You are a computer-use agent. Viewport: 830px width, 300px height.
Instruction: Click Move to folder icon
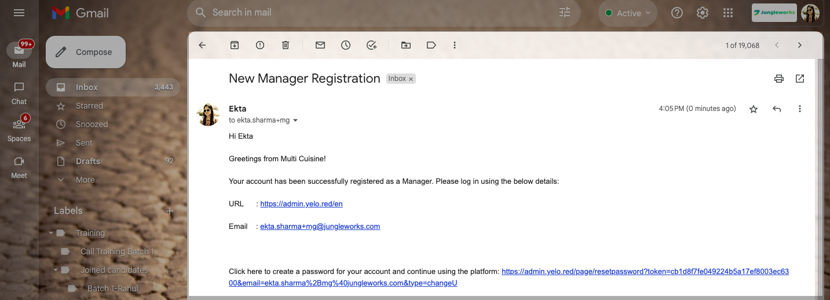coord(406,45)
